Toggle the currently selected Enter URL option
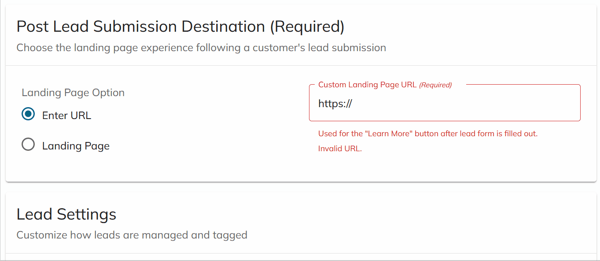The width and height of the screenshot is (600, 261). click(x=27, y=114)
